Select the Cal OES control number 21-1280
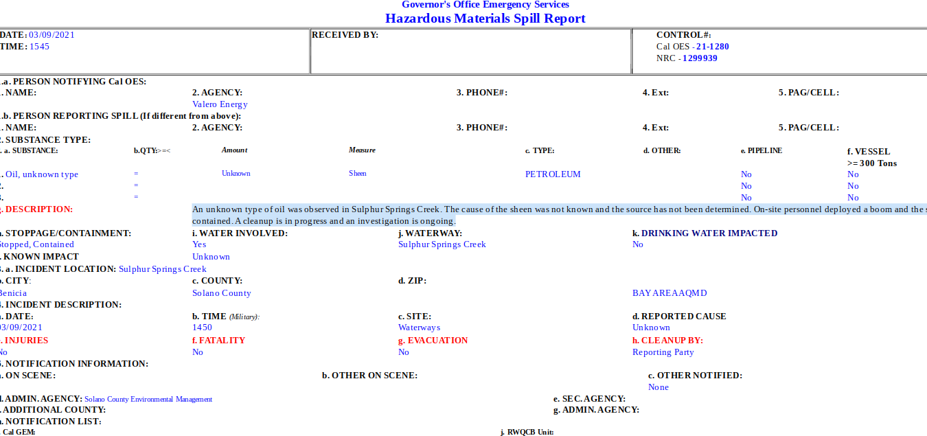 tap(712, 47)
